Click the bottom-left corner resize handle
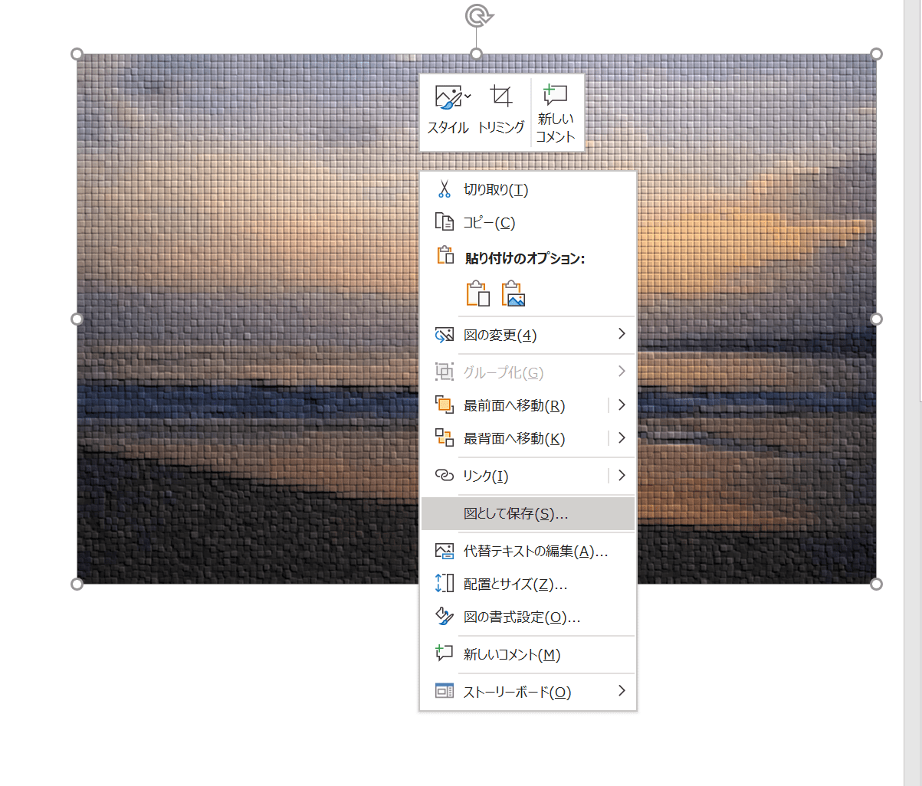 (77, 585)
